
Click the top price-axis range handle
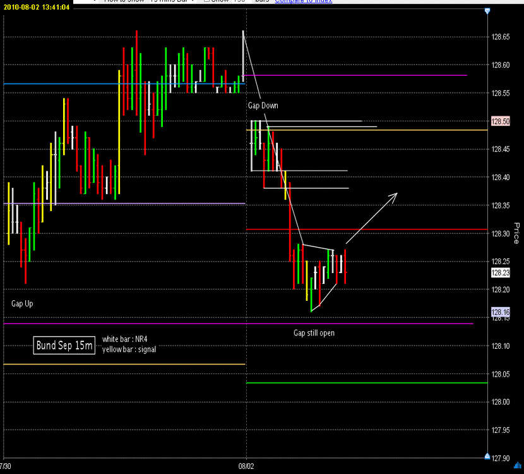487,11
